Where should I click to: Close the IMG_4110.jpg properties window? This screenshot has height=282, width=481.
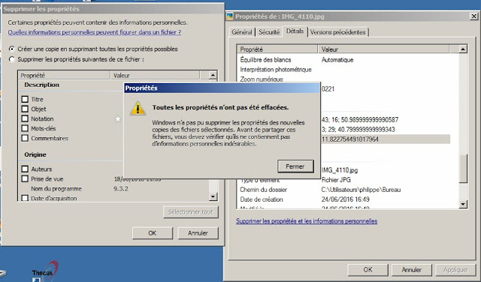(x=474, y=16)
